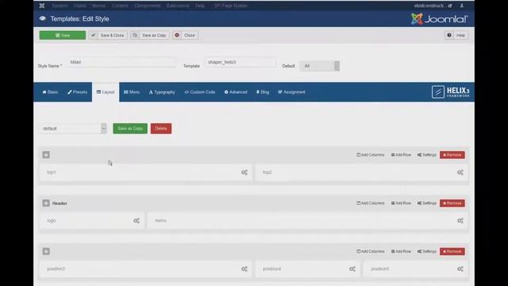Add Columns to Header row

tap(371, 203)
